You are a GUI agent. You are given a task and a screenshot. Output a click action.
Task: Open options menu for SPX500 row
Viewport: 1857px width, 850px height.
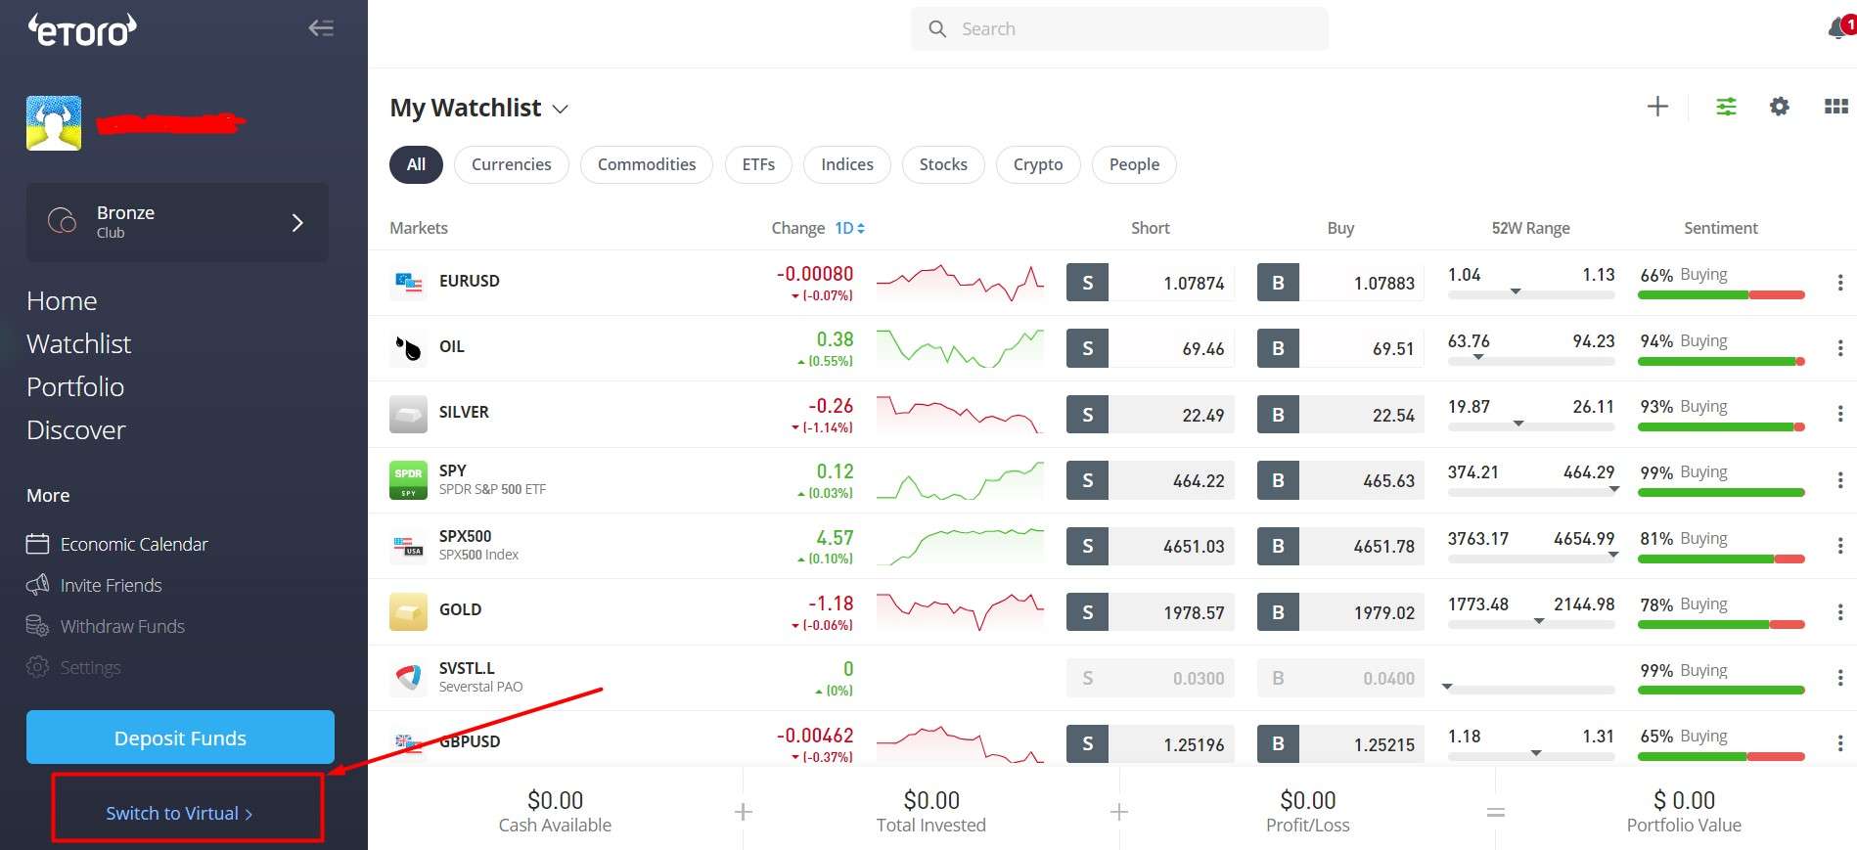pos(1840,546)
